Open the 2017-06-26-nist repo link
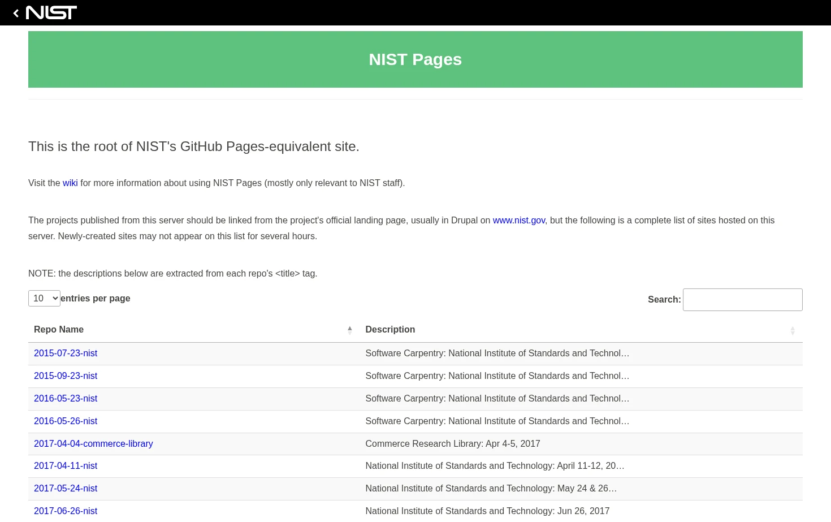Image resolution: width=831 pixels, height=522 pixels. coord(66,511)
